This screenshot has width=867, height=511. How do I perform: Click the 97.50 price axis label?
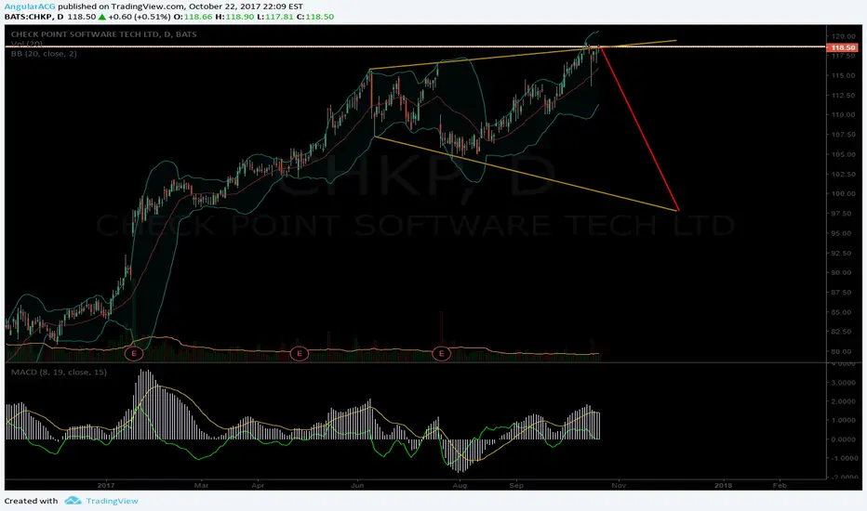[x=843, y=214]
